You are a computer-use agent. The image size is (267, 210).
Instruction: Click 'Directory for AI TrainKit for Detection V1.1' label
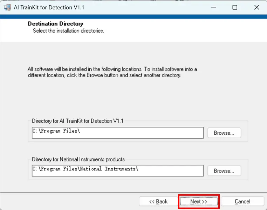click(x=77, y=121)
